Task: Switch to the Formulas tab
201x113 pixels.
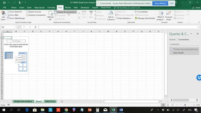Action: coord(51,8)
